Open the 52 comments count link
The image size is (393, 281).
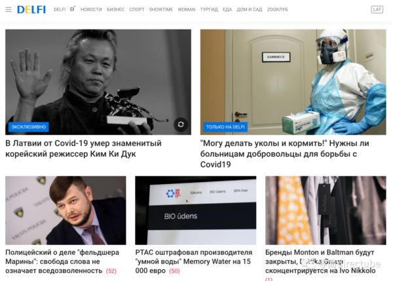[x=111, y=271]
